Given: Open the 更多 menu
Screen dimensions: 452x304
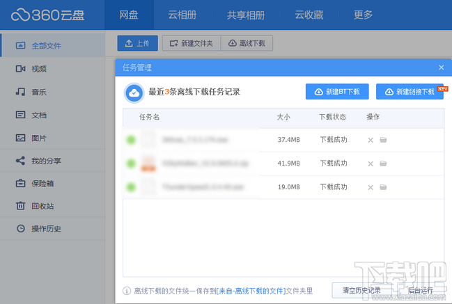Looking at the screenshot, I should [363, 15].
